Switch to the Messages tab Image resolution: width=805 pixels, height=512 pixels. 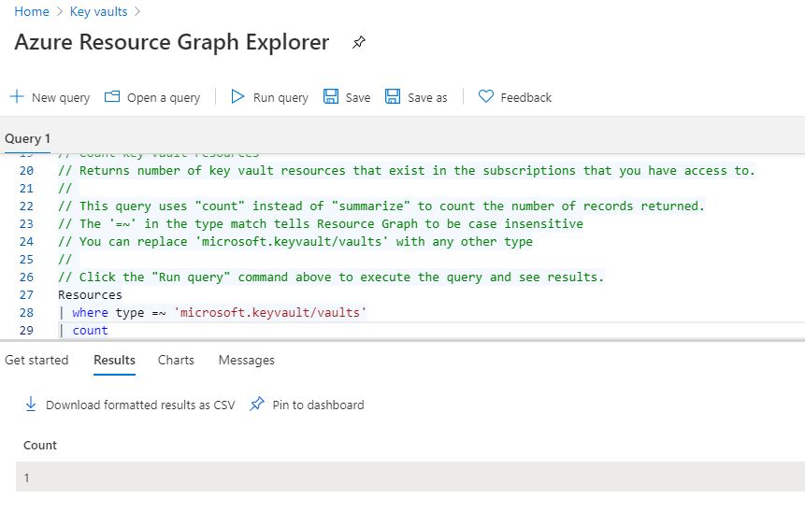click(x=247, y=360)
